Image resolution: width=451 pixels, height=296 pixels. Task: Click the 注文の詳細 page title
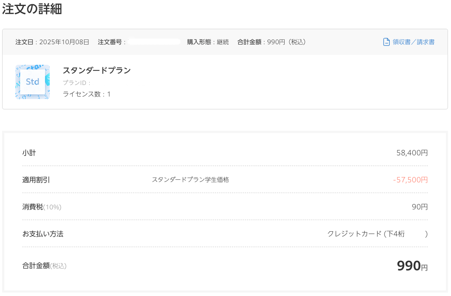[32, 9]
